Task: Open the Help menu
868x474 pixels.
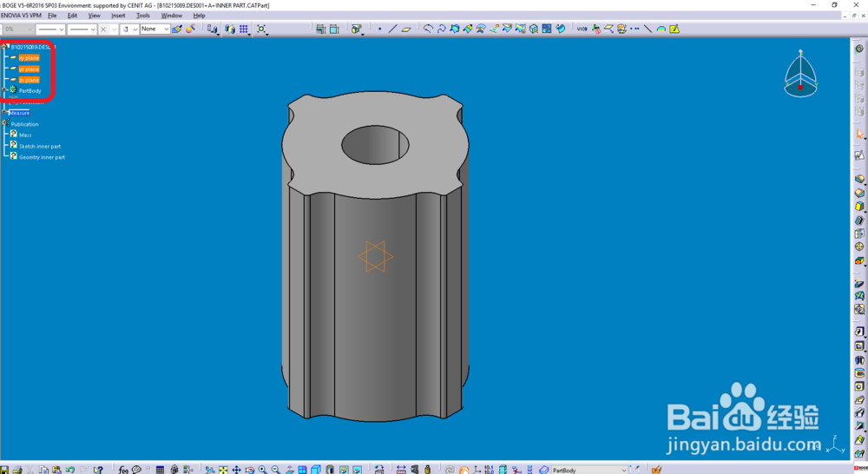Action: [x=199, y=16]
